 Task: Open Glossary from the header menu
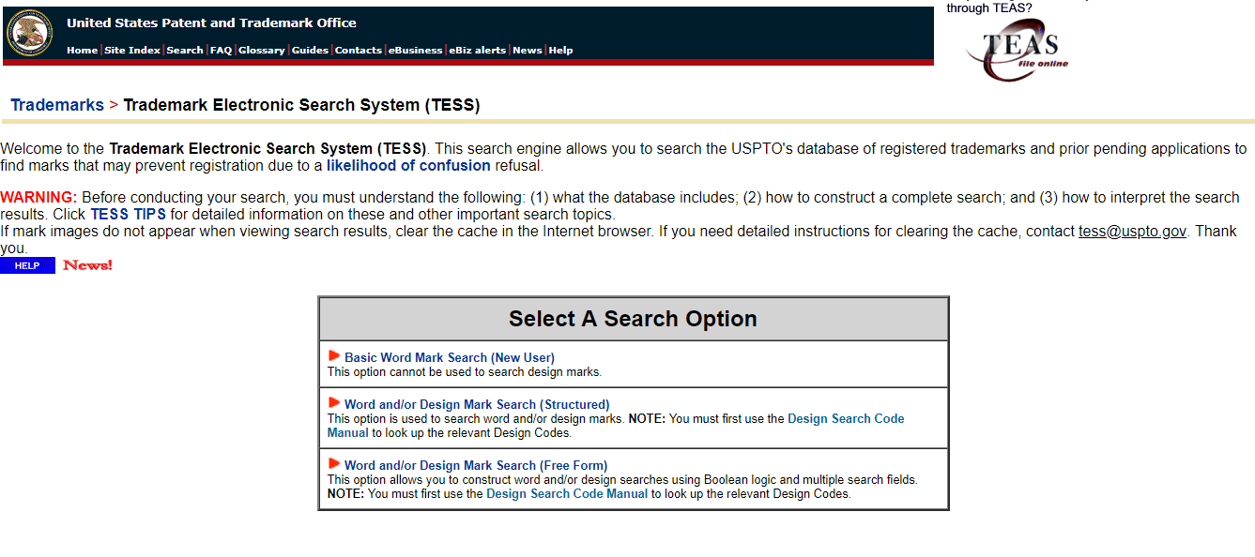(261, 51)
